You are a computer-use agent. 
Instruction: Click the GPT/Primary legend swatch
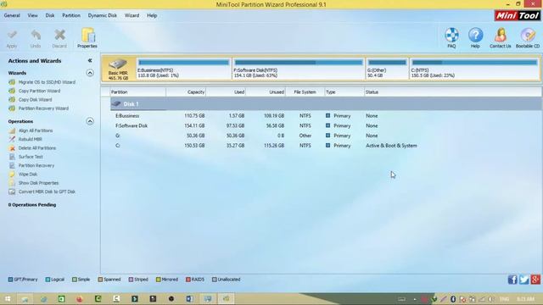[x=10, y=280]
